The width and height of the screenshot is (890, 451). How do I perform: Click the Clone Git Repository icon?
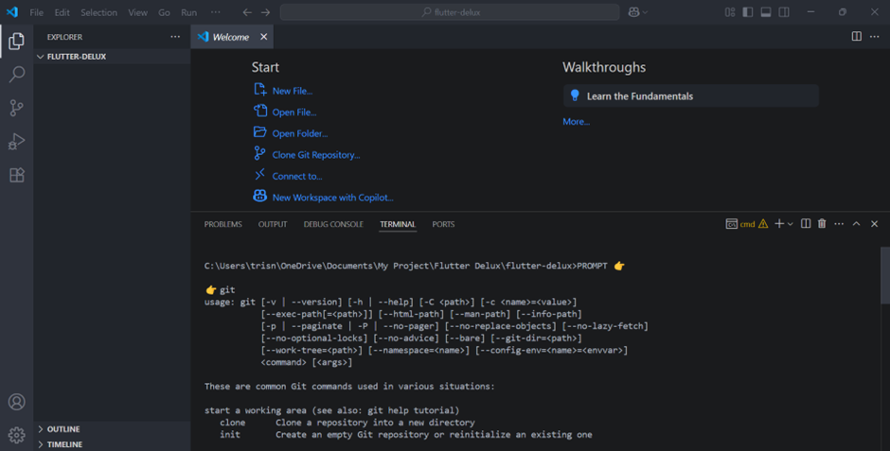coord(260,153)
